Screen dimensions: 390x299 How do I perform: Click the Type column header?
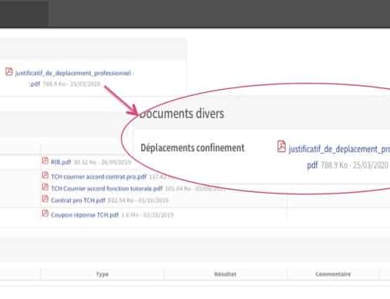(x=102, y=274)
